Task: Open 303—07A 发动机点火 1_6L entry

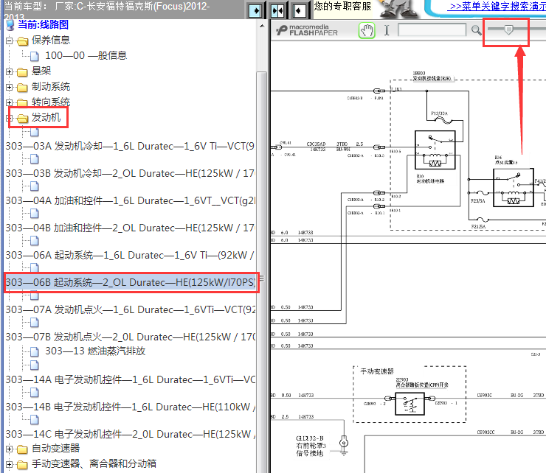Action: pyautogui.click(x=131, y=309)
